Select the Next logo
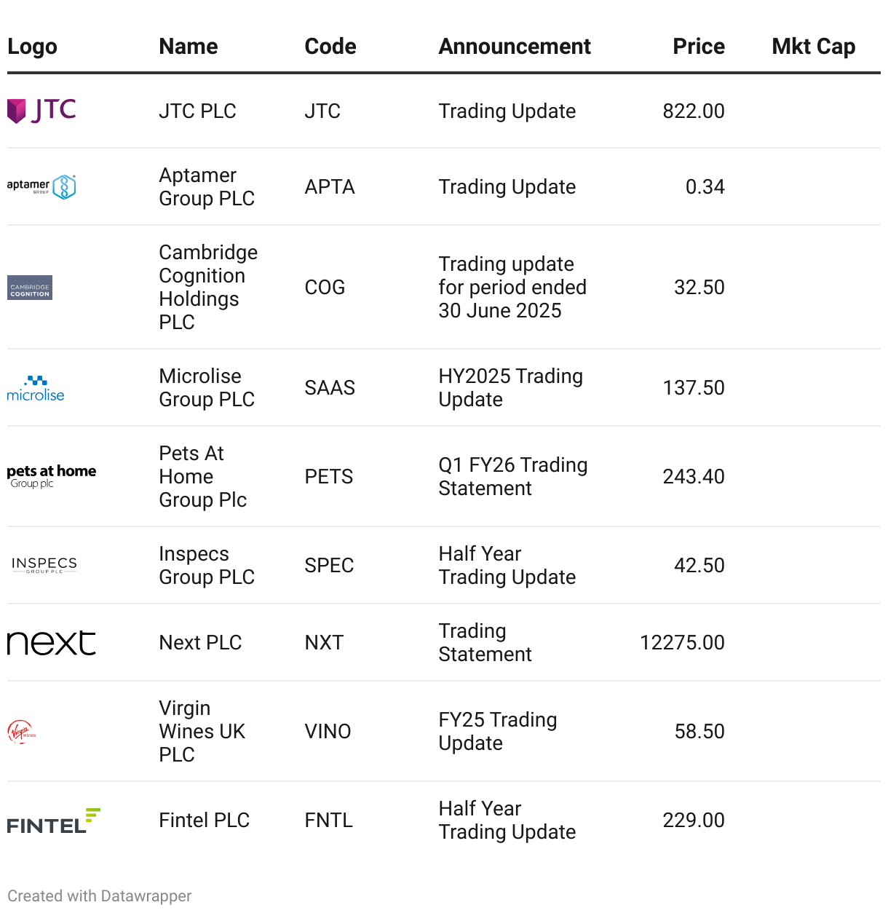This screenshot has height=913, width=888. pyautogui.click(x=52, y=643)
